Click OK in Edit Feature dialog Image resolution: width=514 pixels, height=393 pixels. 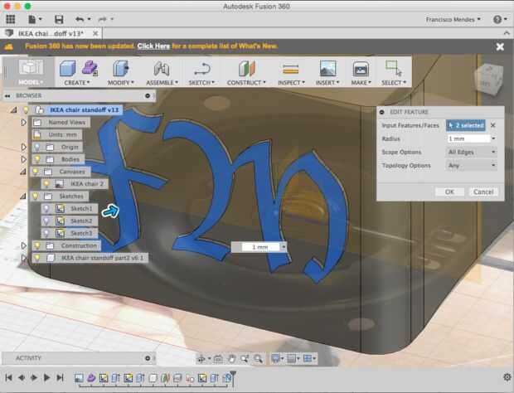[x=449, y=192]
